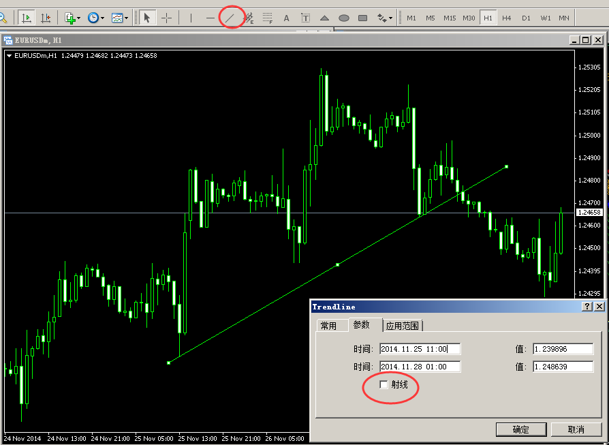Open the new chart dropdown arrow

click(x=79, y=18)
